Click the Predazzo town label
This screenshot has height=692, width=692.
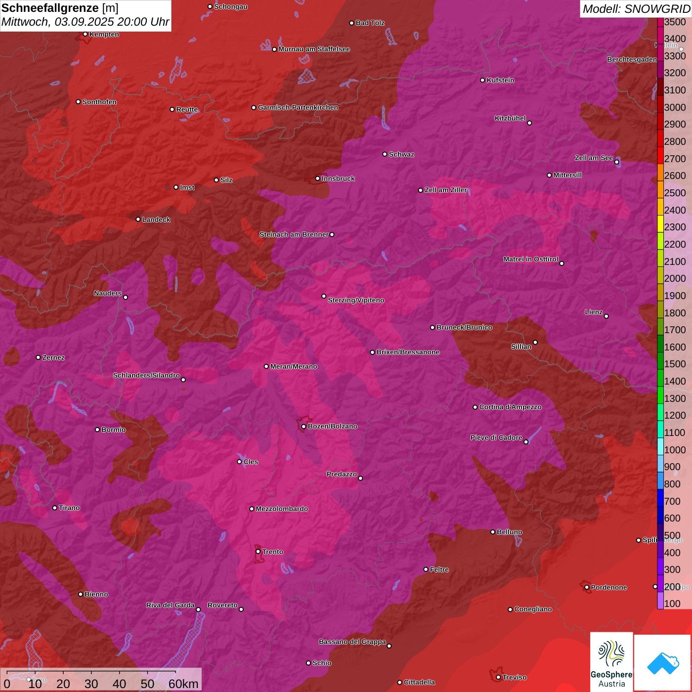point(342,474)
